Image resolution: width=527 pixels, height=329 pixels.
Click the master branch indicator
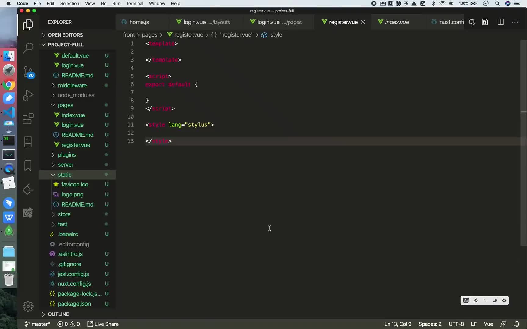pyautogui.click(x=37, y=324)
